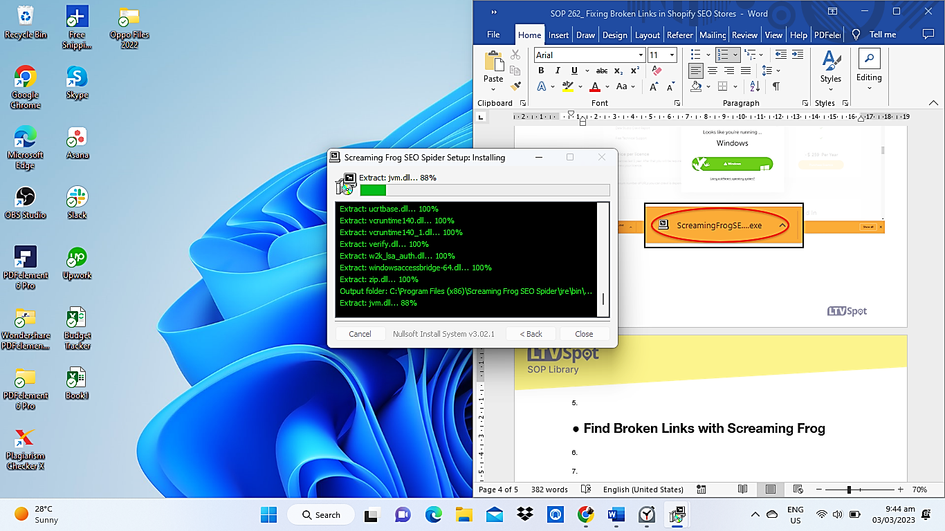Click the Sort A-Z icon

[x=755, y=86]
